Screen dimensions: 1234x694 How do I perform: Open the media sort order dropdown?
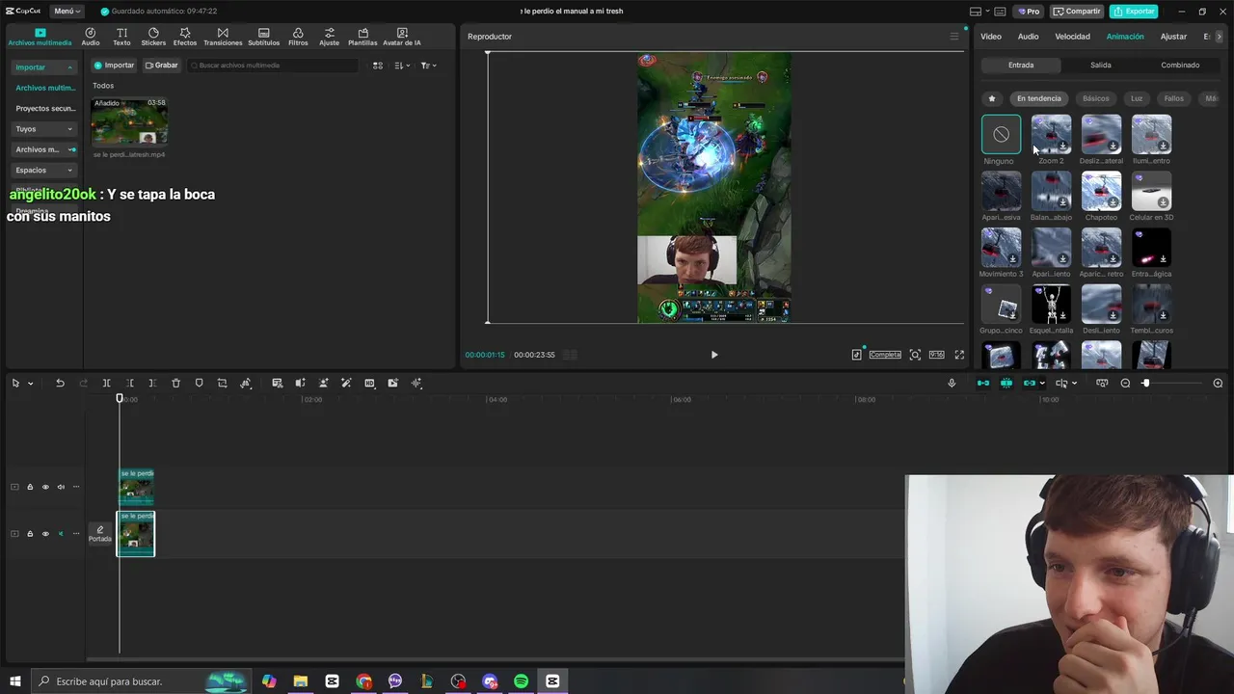(402, 66)
